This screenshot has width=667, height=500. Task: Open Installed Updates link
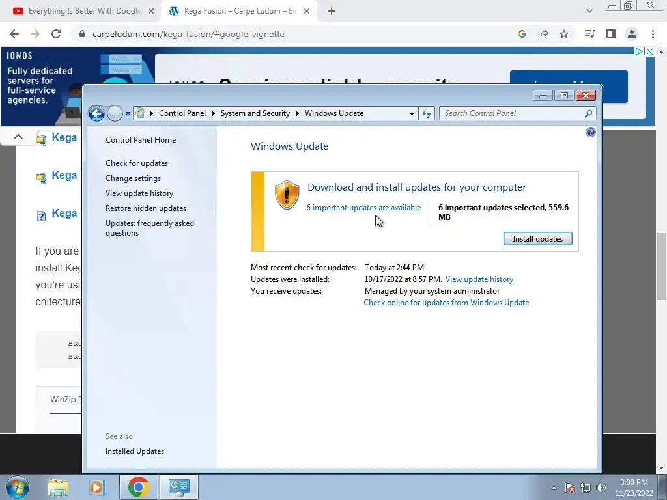pos(134,451)
